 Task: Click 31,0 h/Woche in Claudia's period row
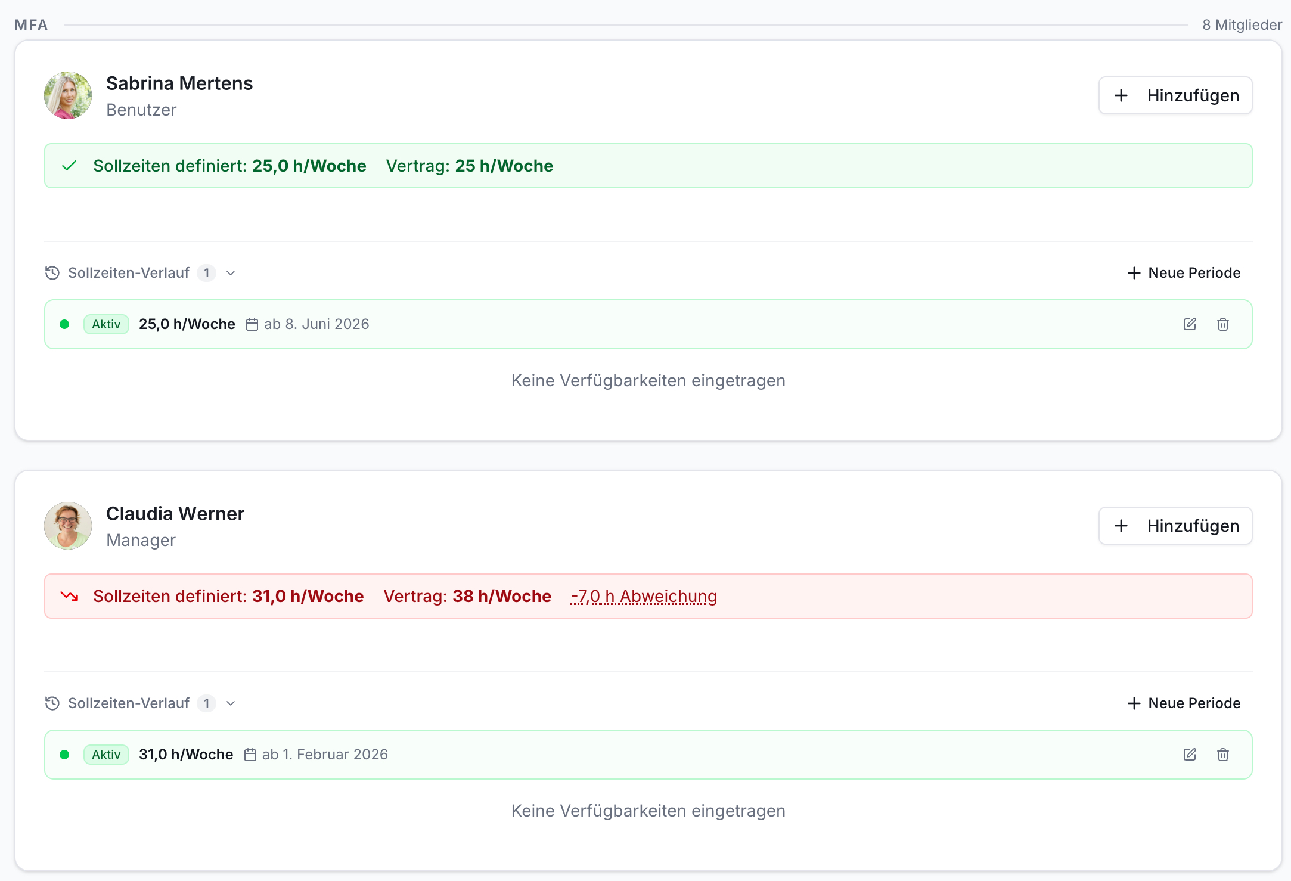186,755
